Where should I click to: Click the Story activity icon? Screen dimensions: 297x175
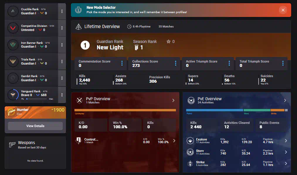click(190, 152)
